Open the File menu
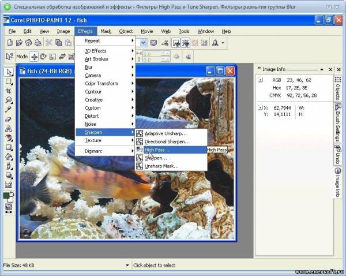Viewport: 346px width, 276px height. (12, 31)
